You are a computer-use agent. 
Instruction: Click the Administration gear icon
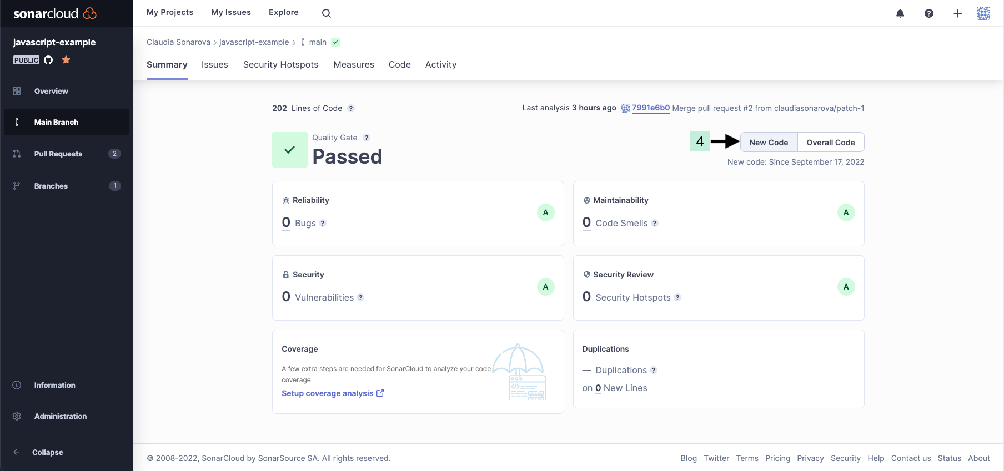click(x=17, y=416)
